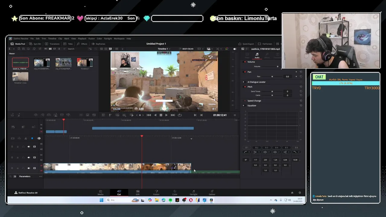Click the Cents slider handle
The width and height of the screenshot is (386, 217).
[272, 95]
